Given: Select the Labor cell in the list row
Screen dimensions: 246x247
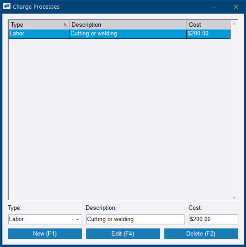Looking at the screenshot, I should (39, 34).
